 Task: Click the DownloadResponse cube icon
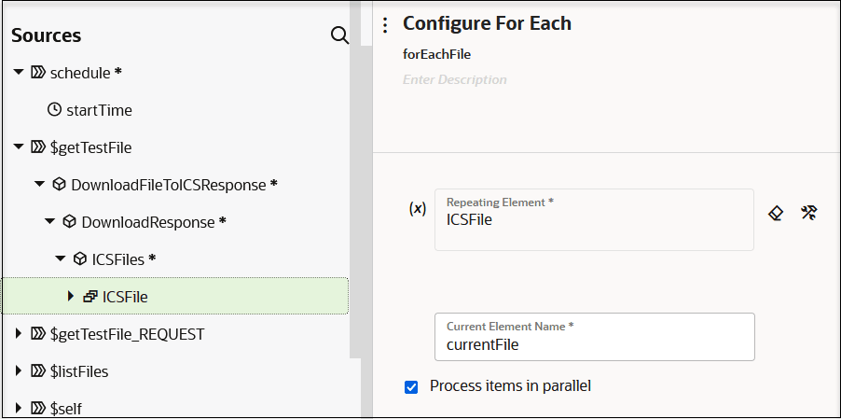point(69,222)
